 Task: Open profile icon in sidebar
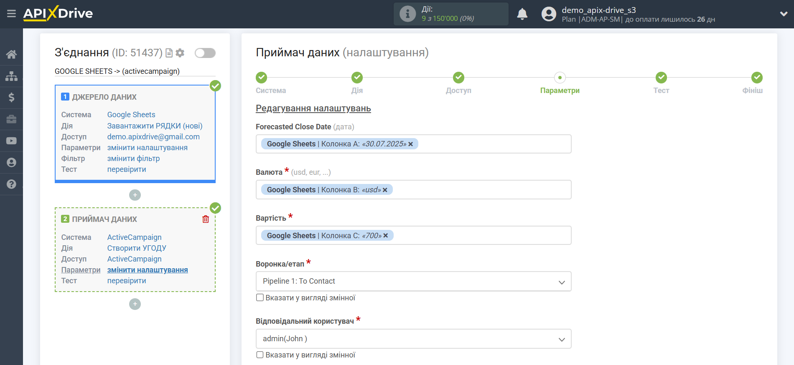pos(11,163)
